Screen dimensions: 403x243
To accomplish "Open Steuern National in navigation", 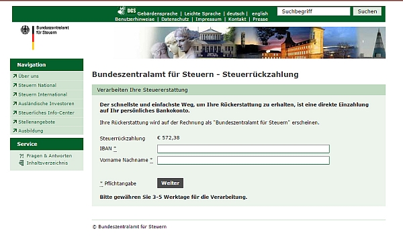I will click(x=37, y=85).
